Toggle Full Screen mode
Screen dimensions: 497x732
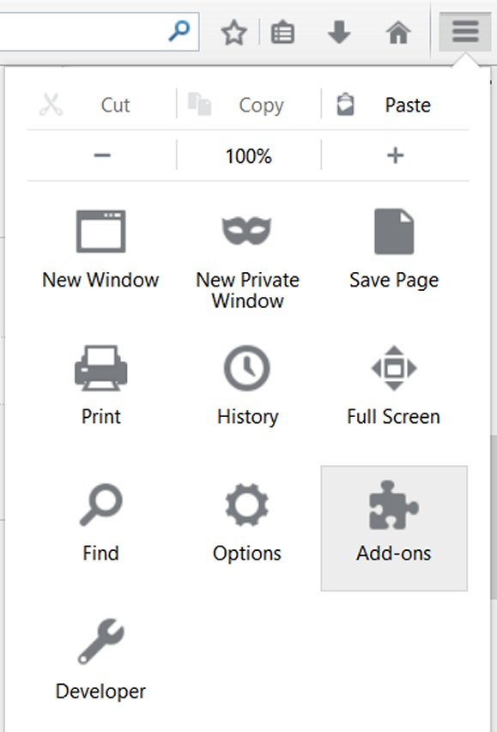[394, 385]
